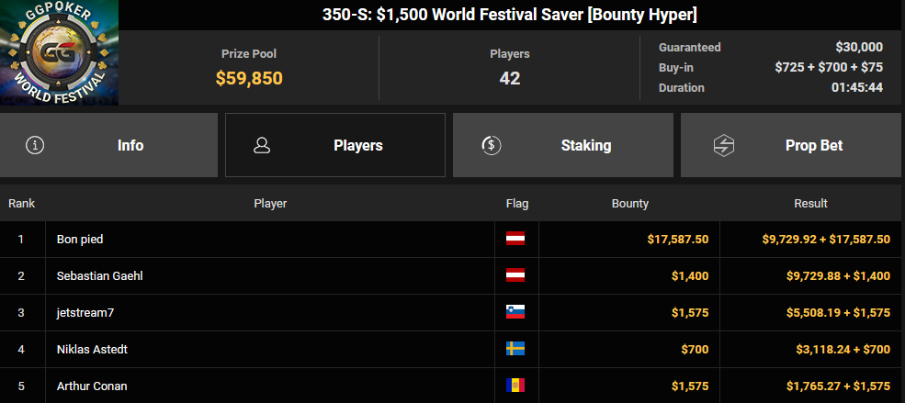Click the Players person icon
The height and width of the screenshot is (403, 905).
[262, 145]
